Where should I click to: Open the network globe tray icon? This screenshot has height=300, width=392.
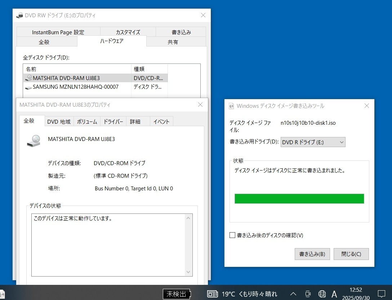(x=322, y=294)
